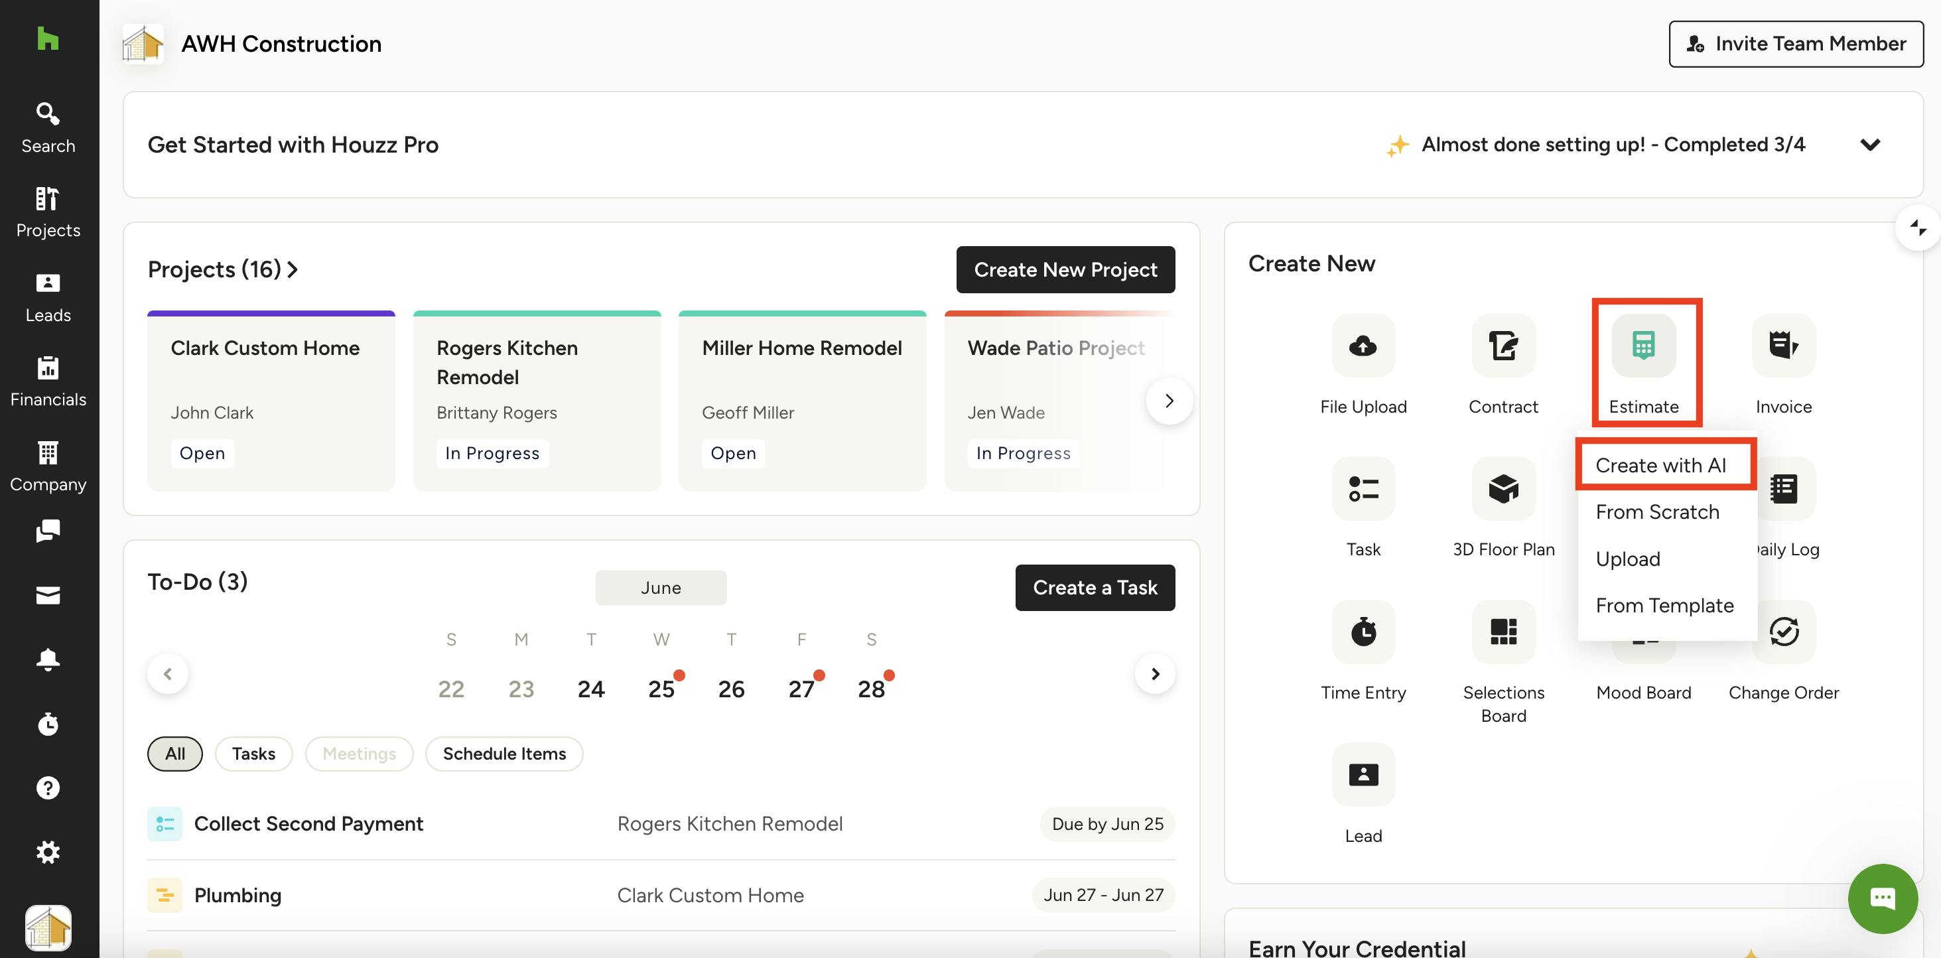The image size is (1941, 958).
Task: Select the All filter chip
Action: (175, 754)
